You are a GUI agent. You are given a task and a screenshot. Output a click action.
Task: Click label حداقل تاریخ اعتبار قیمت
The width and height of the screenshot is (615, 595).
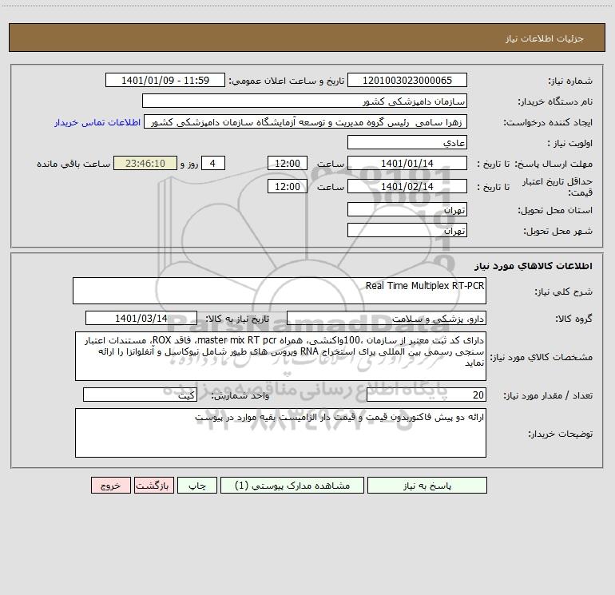pos(557,187)
